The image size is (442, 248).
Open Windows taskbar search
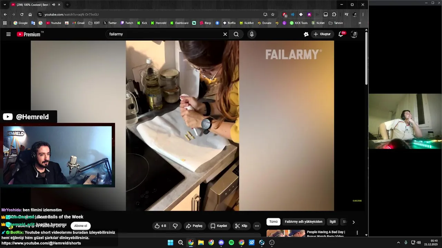[181, 242]
